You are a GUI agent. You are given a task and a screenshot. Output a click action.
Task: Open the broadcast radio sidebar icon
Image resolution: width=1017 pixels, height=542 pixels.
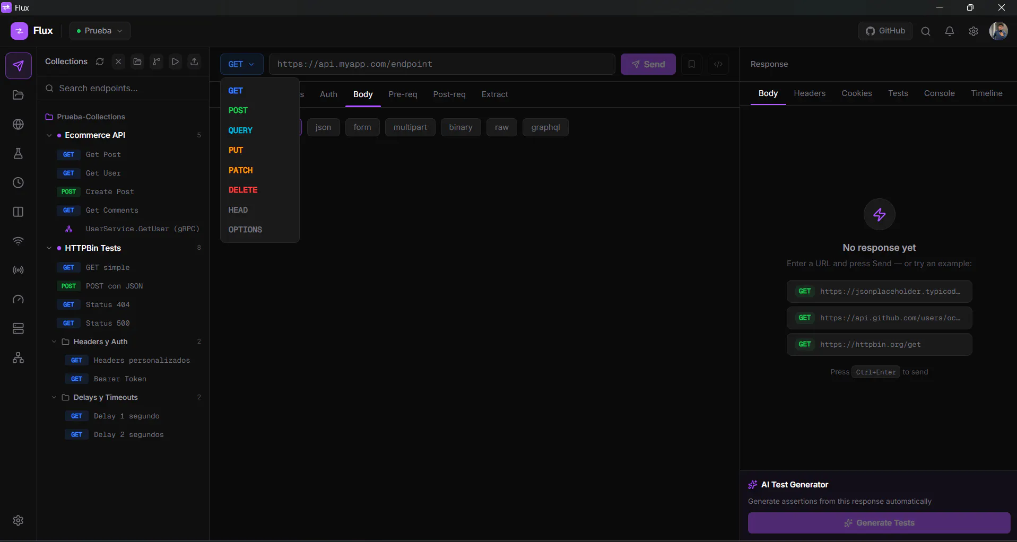tap(19, 270)
